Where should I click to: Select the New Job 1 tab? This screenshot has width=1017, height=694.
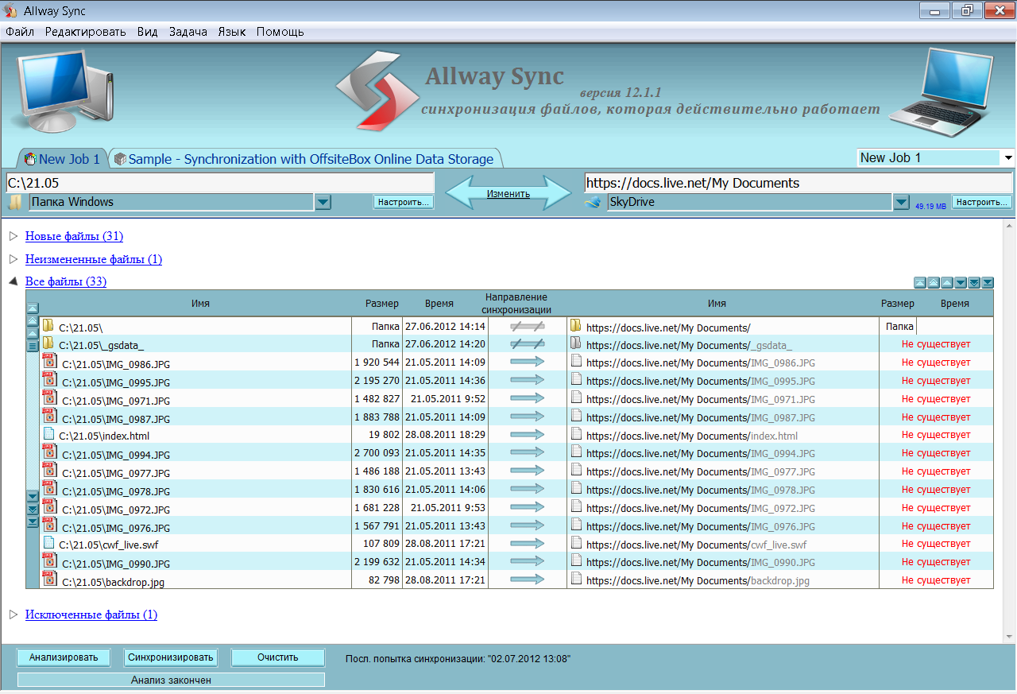(62, 159)
